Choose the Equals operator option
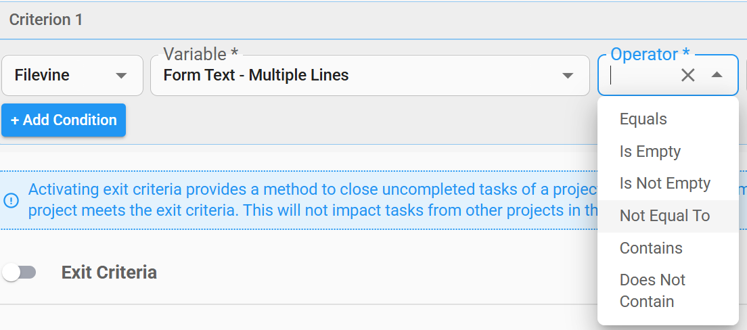747x330 pixels. (643, 119)
